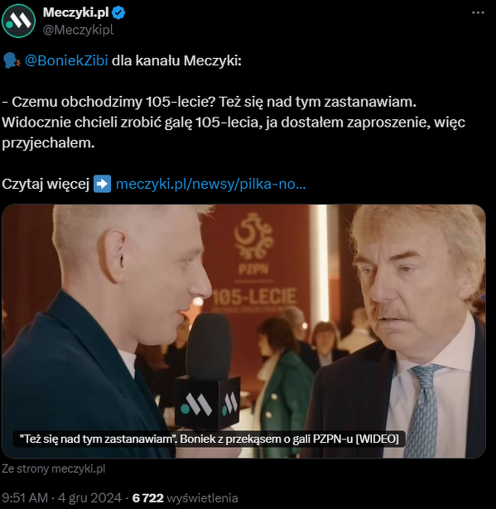Click the '105-LECIE' text on the banner

click(x=254, y=296)
